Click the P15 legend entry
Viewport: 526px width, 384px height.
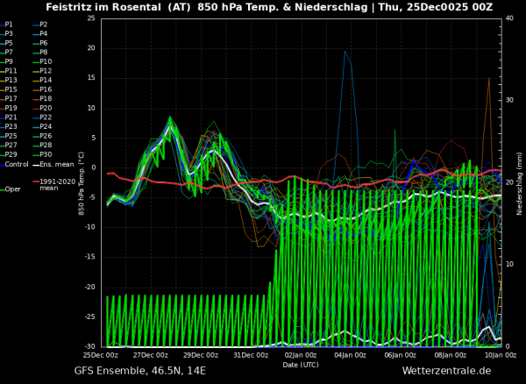pyautogui.click(x=11, y=89)
